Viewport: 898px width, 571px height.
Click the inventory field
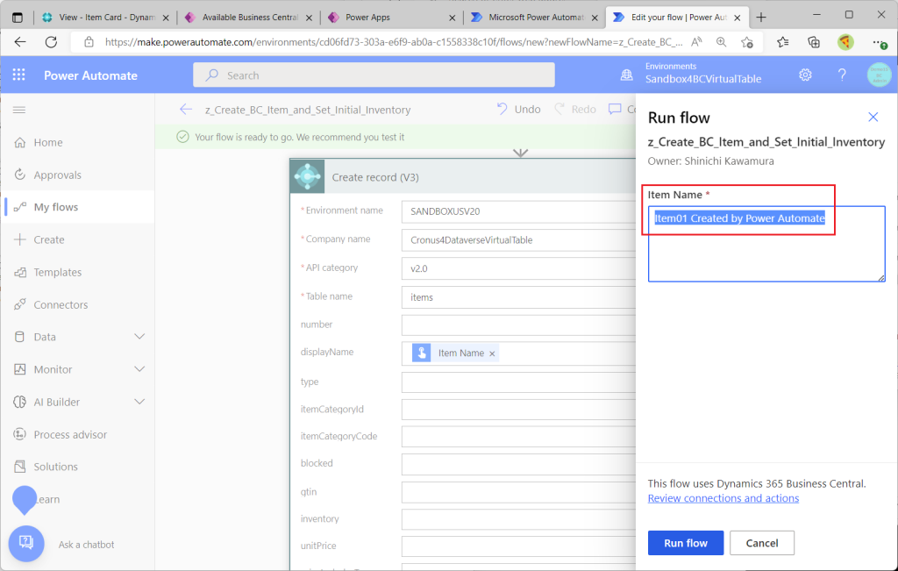[x=518, y=519]
